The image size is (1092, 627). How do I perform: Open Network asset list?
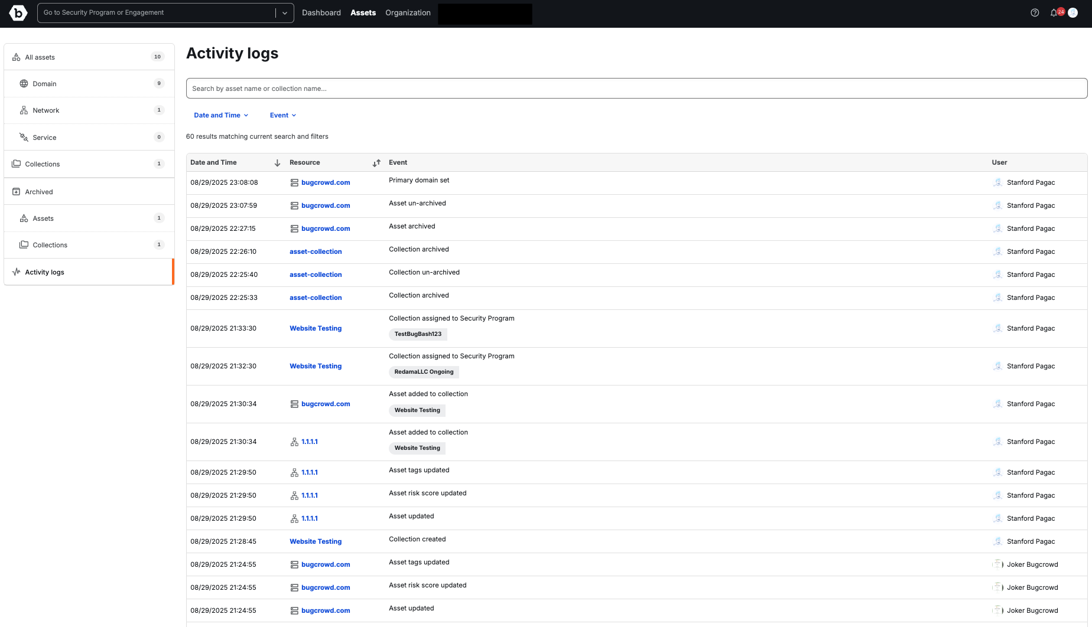pyautogui.click(x=89, y=110)
